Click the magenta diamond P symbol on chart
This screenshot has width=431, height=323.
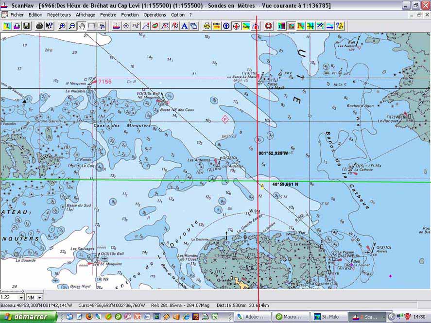click(x=225, y=119)
